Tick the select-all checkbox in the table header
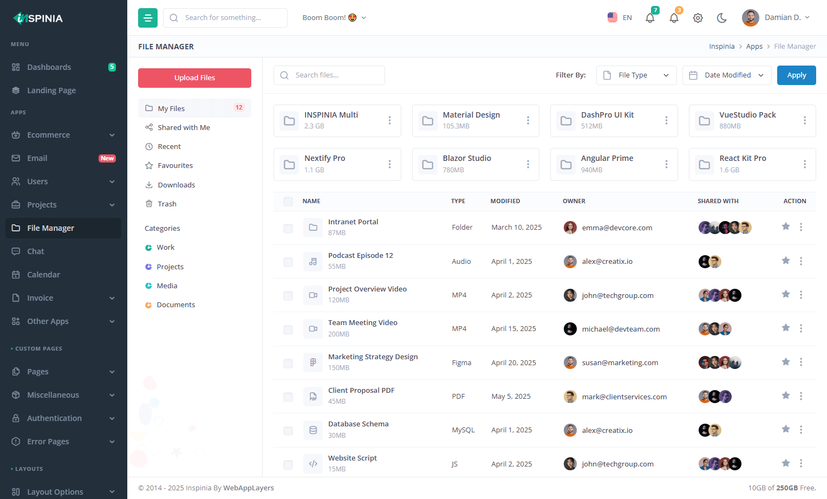Screen dimensions: 827x499 tap(288, 201)
